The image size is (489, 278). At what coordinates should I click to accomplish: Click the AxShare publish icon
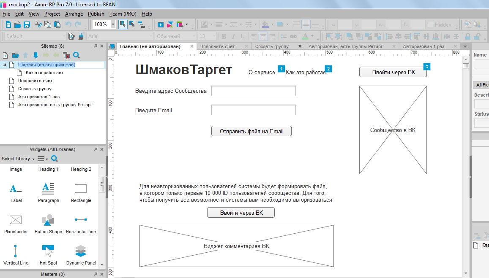point(170,24)
